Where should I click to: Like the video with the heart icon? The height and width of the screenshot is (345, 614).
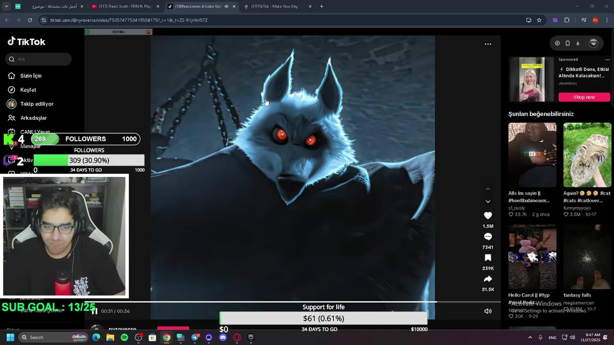(x=488, y=216)
